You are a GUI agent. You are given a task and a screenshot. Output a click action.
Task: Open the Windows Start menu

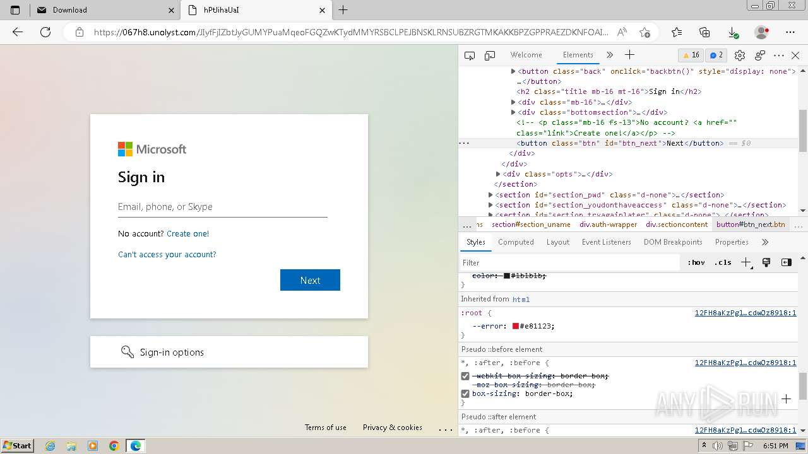pos(17,445)
